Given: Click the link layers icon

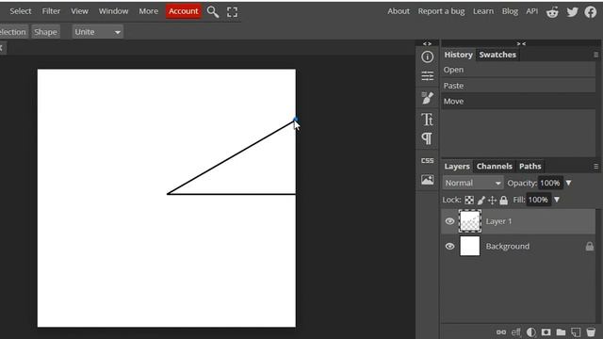Looking at the screenshot, I should point(501,332).
